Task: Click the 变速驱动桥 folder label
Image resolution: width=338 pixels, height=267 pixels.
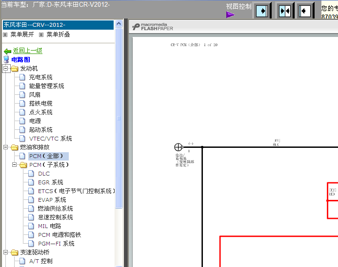Action: pyautogui.click(x=35, y=252)
